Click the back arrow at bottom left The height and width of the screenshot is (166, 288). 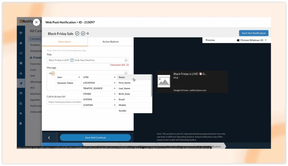49,137
